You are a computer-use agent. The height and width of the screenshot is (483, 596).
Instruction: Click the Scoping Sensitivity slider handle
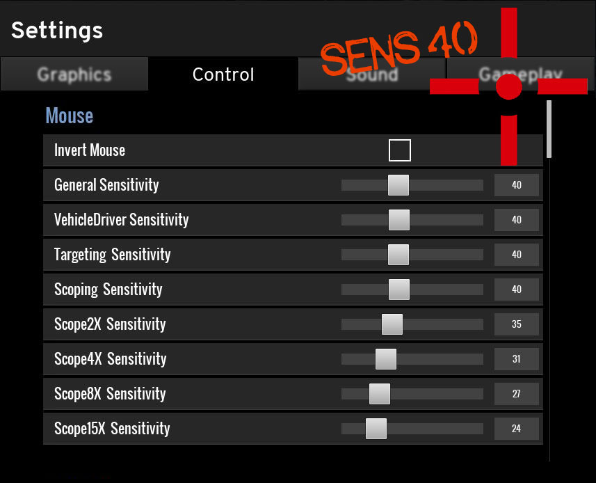point(399,290)
